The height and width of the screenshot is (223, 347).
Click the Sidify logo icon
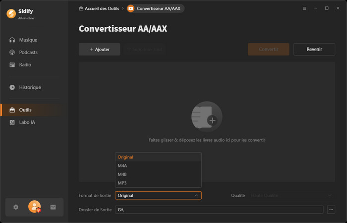pyautogui.click(x=11, y=13)
